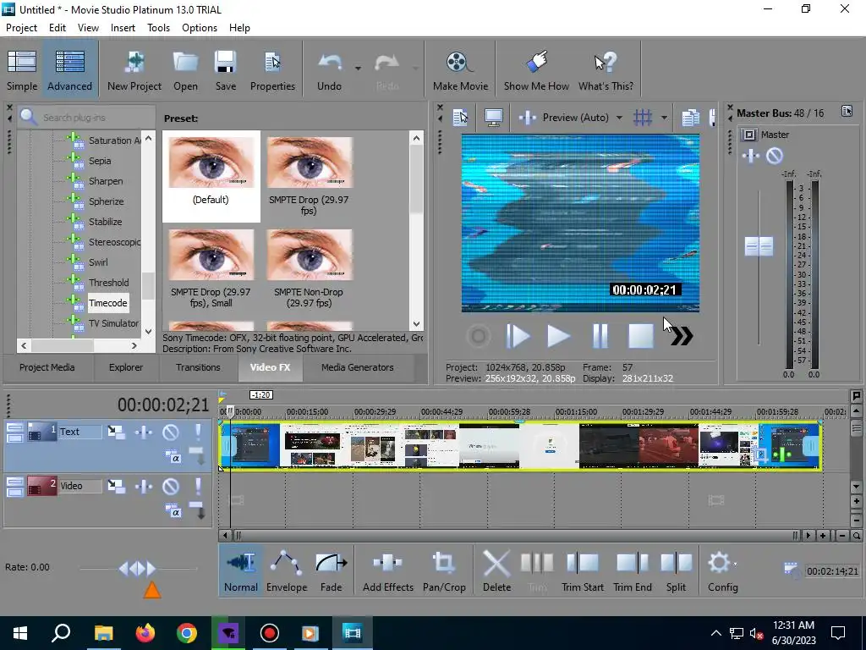This screenshot has height=650, width=866.
Task: Play the preview
Action: point(558,336)
